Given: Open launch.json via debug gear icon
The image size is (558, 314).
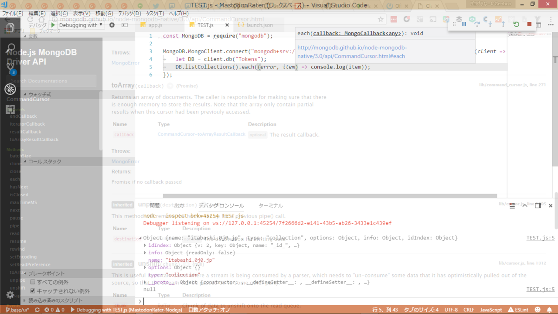Looking at the screenshot, I should tap(112, 25).
